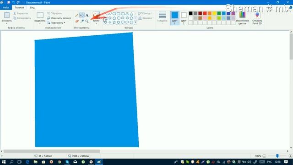This screenshot has height=165, width=293.
Task: Choose the Right arrow shape
Action: pyautogui.click(x=123, y=18)
